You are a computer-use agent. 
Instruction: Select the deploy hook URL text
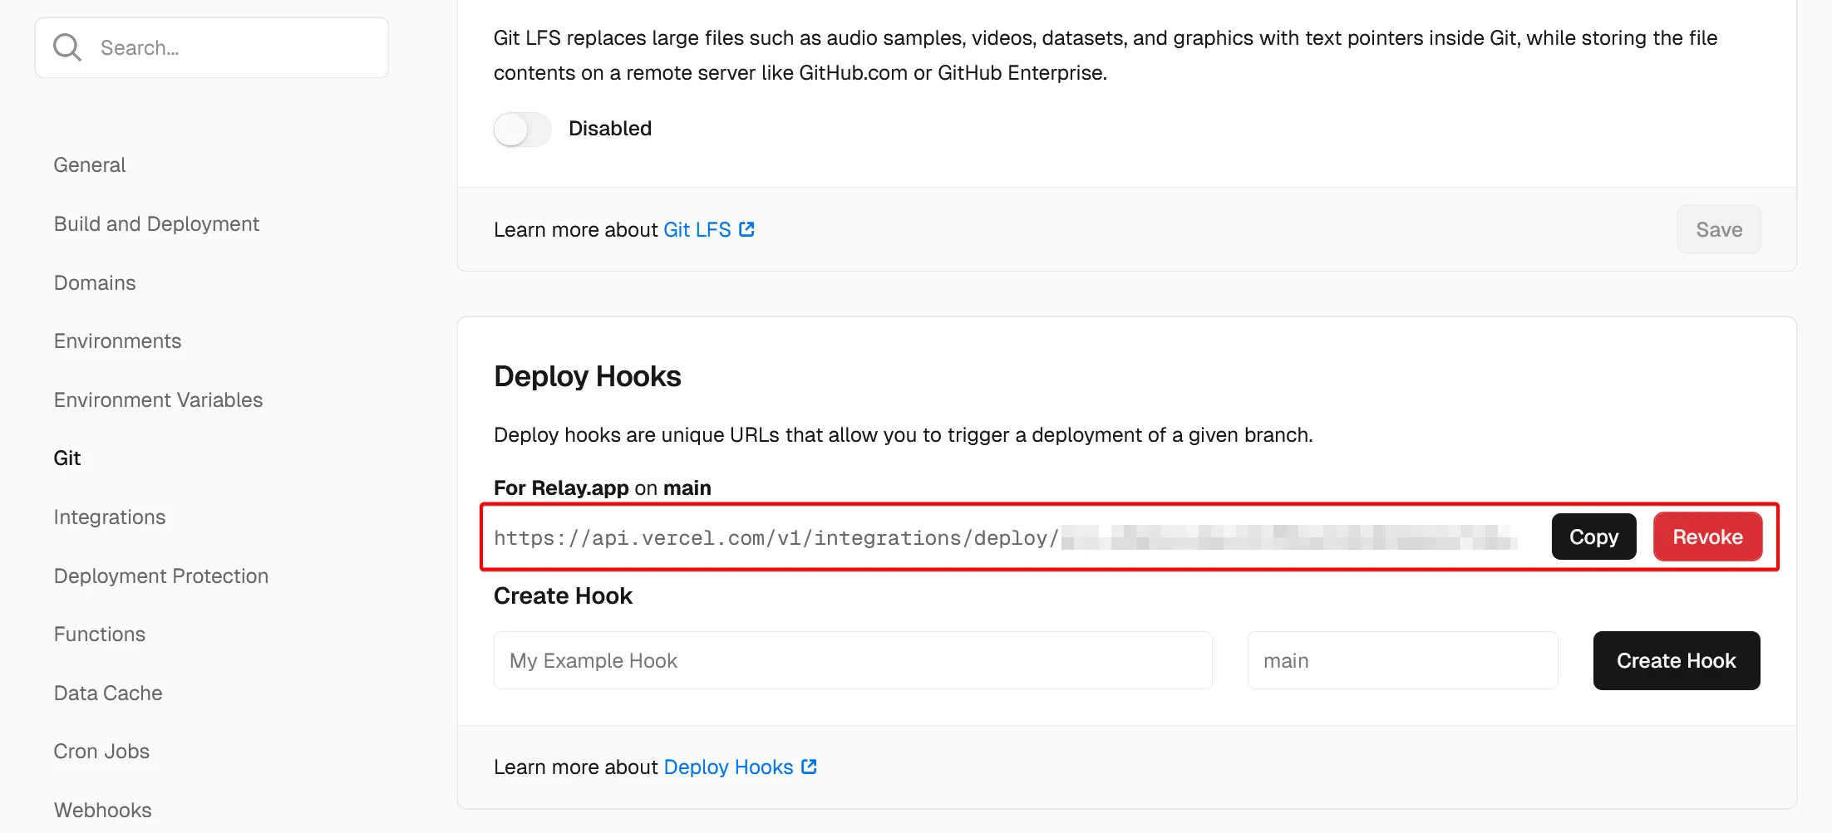[x=1006, y=538]
